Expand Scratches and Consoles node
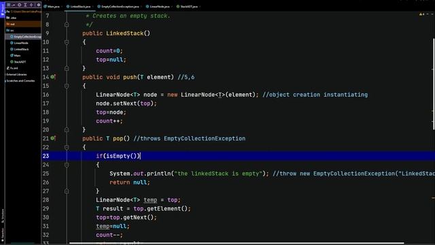This screenshot has height=245, width=435. coord(20,81)
